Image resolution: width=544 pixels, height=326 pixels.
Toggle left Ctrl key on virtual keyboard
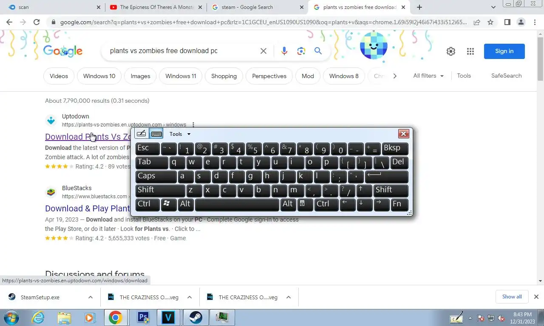(x=147, y=204)
